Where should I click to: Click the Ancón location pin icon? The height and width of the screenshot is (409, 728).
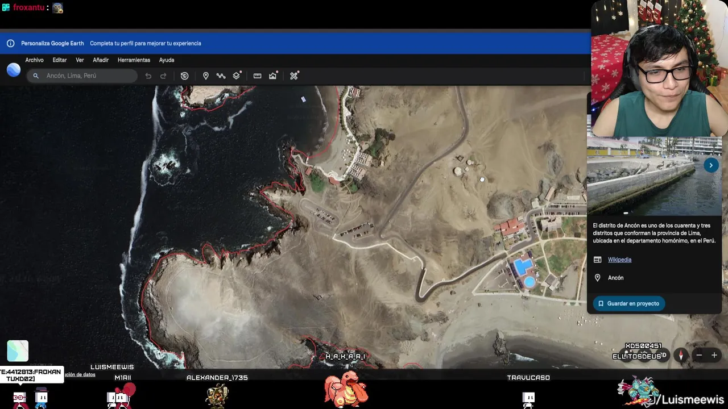coord(597,278)
